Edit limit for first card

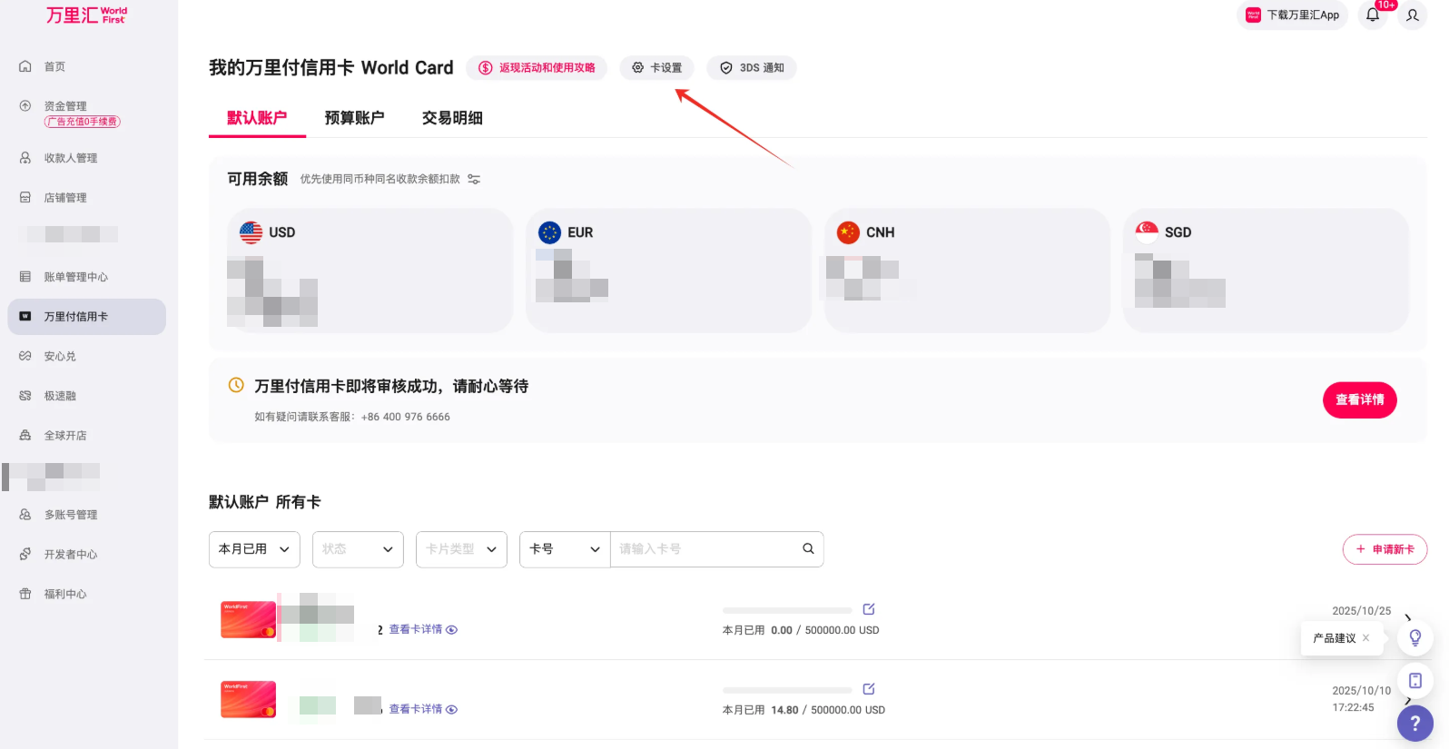point(869,609)
